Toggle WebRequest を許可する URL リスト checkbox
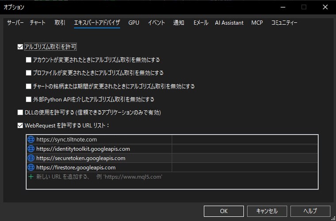 coord(20,125)
